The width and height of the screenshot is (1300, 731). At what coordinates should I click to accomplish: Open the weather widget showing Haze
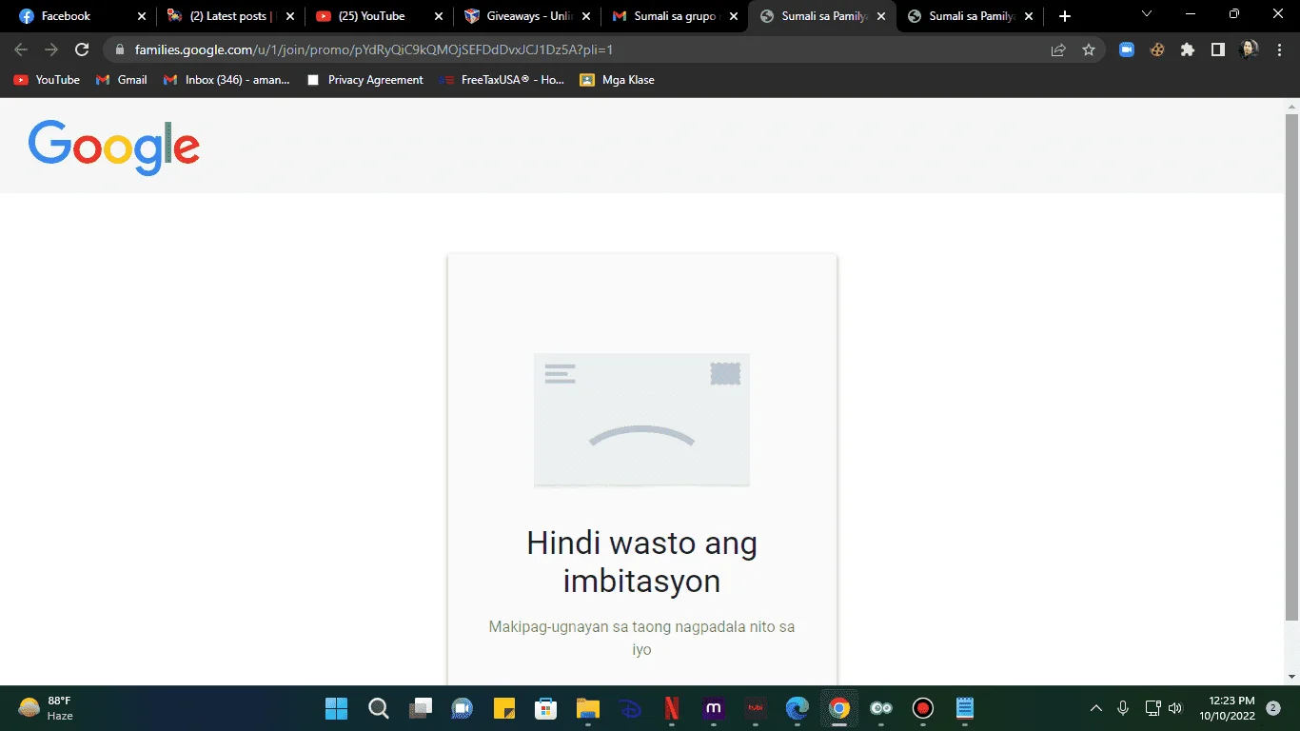(46, 708)
